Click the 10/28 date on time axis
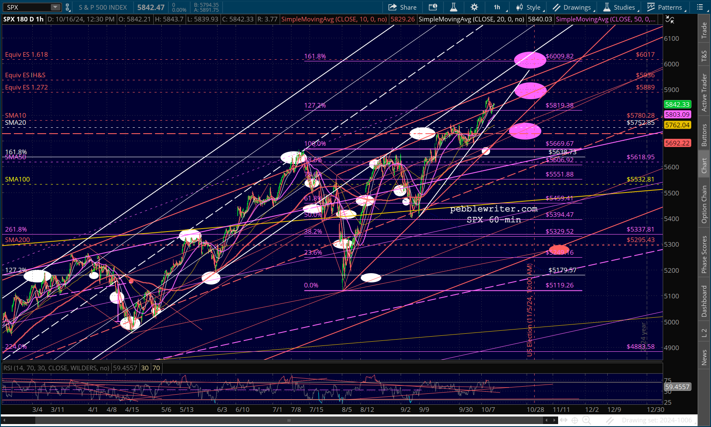 [x=535, y=409]
